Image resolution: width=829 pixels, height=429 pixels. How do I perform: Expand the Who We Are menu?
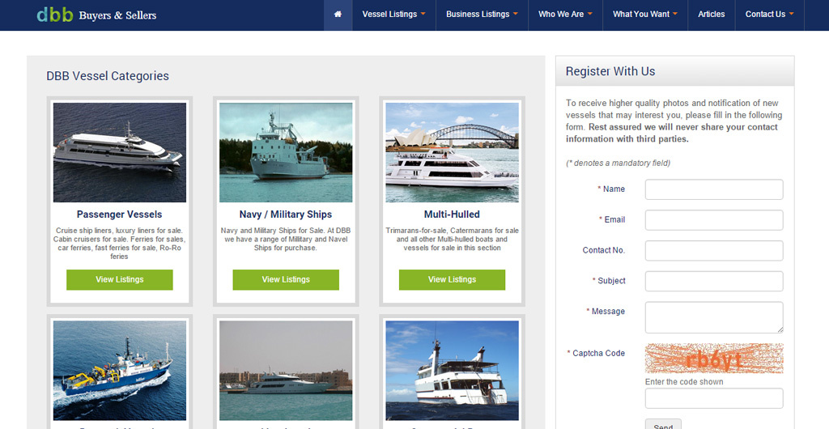(565, 15)
